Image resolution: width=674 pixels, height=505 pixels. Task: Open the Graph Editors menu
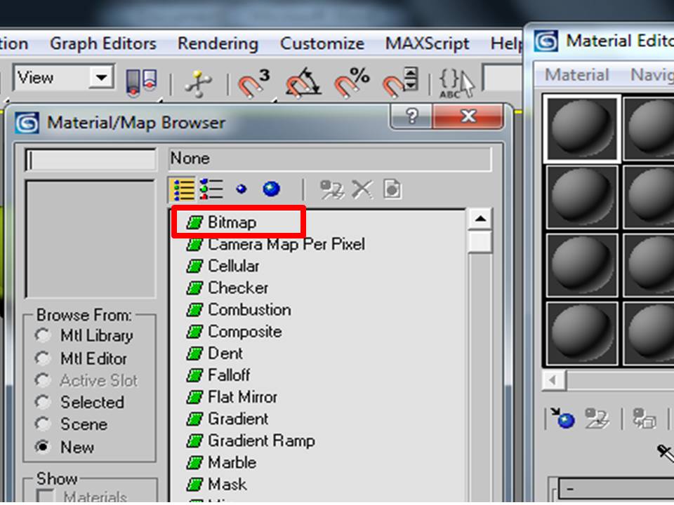coord(103,43)
